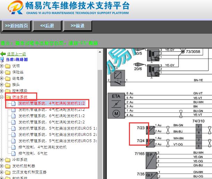Click the 当前:线路图 label

pyautogui.click(x=17, y=59)
